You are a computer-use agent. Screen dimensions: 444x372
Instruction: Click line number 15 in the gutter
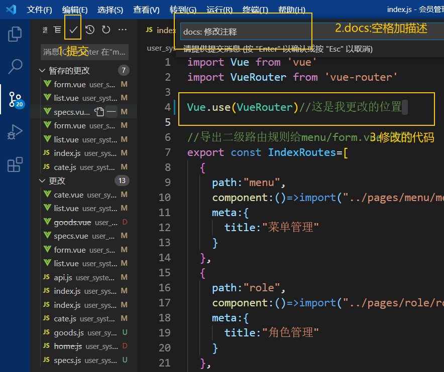click(165, 273)
